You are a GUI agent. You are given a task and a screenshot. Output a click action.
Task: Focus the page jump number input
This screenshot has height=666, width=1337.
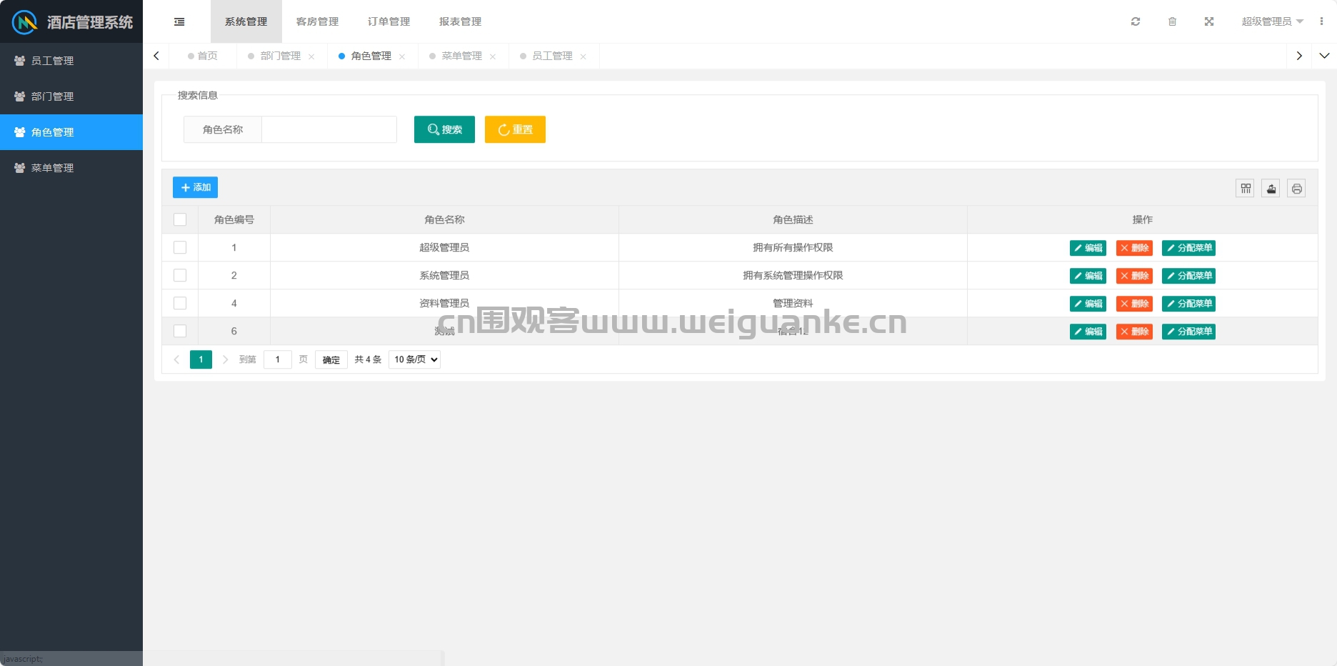coord(278,359)
